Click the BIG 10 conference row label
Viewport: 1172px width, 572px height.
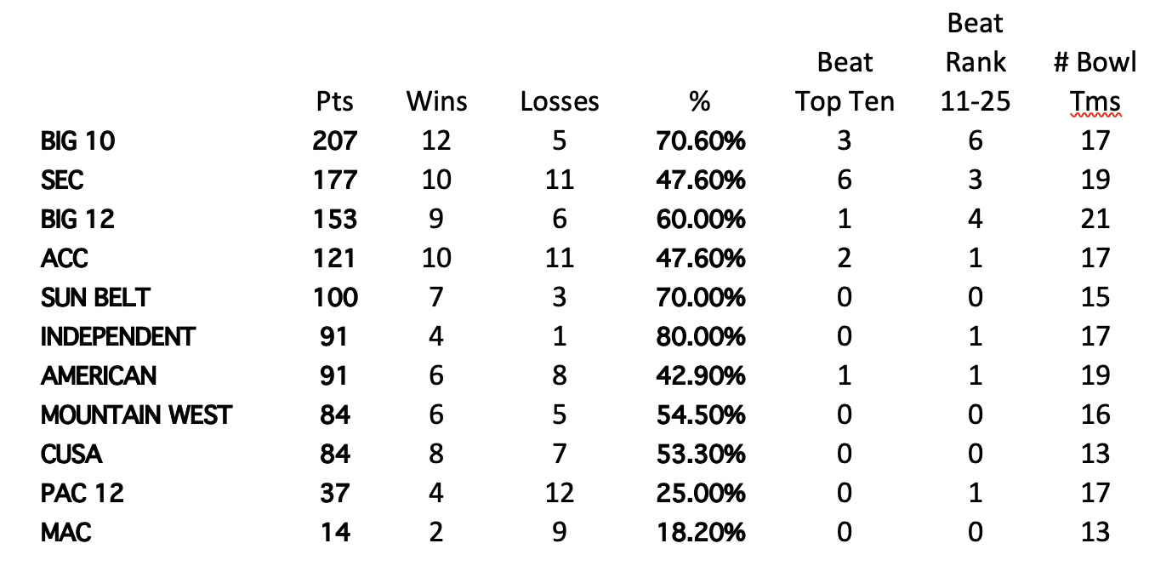click(77, 140)
